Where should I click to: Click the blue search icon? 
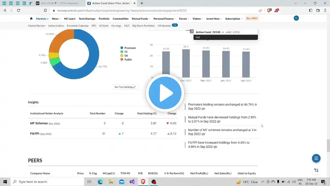tap(296, 18)
